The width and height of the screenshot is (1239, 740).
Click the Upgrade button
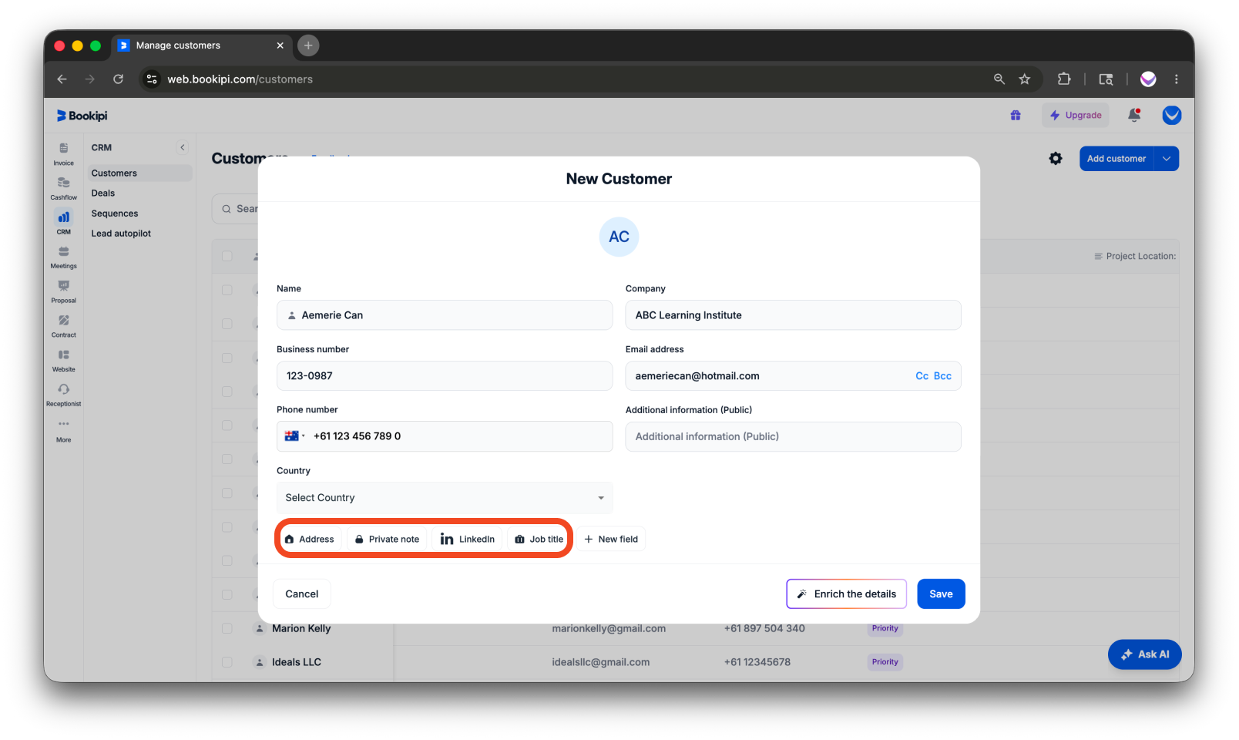[x=1076, y=116]
